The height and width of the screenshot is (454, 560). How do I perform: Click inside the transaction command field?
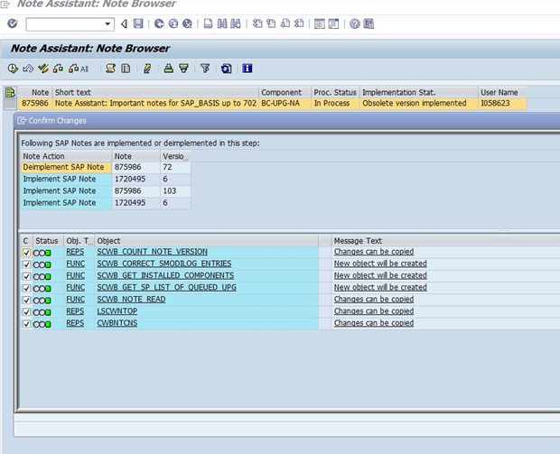pyautogui.click(x=66, y=24)
